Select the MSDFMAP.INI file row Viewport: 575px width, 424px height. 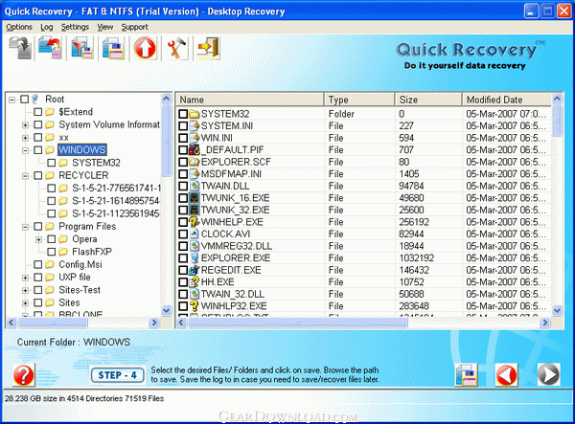(x=364, y=174)
